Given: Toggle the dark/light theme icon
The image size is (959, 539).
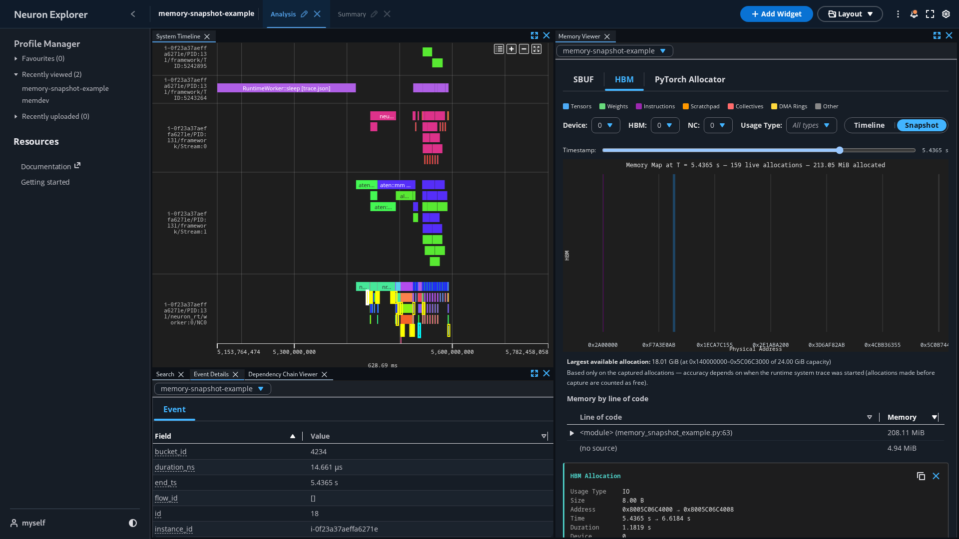Looking at the screenshot, I should (133, 523).
